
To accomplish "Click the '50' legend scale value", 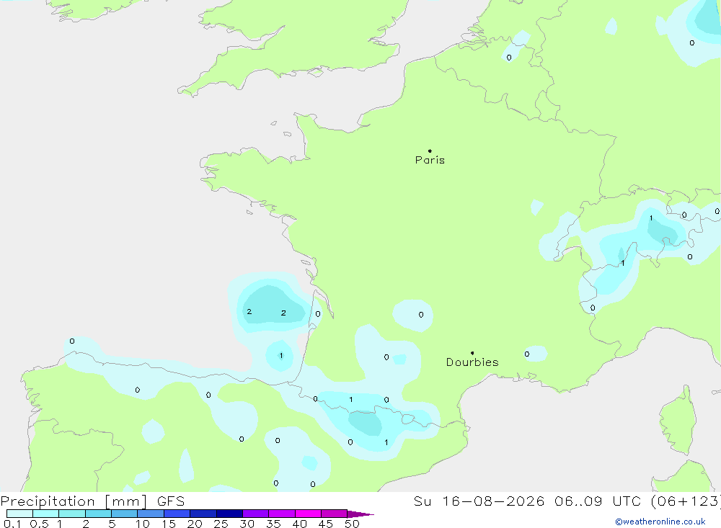I will (352, 524).
